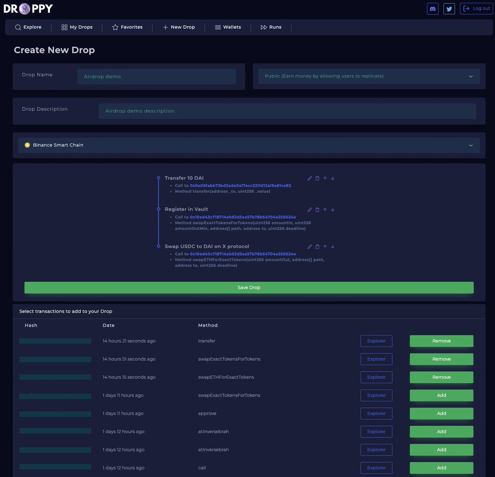Add the approve transaction

click(441, 414)
